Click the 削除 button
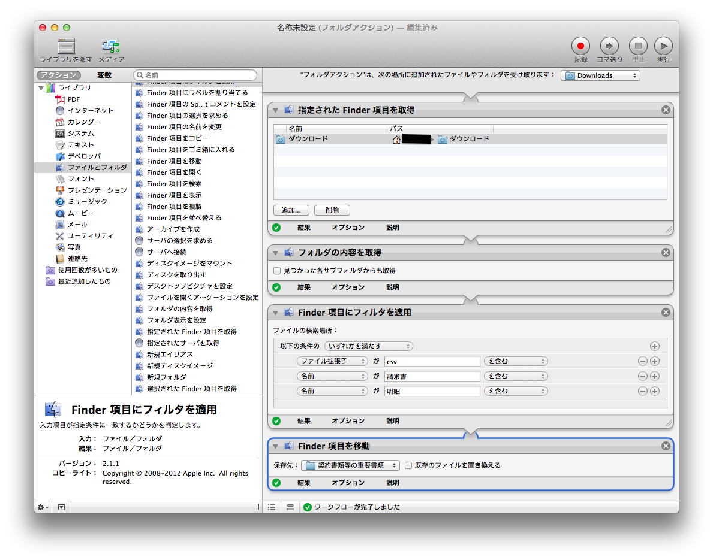The width and height of the screenshot is (713, 560). tap(332, 210)
